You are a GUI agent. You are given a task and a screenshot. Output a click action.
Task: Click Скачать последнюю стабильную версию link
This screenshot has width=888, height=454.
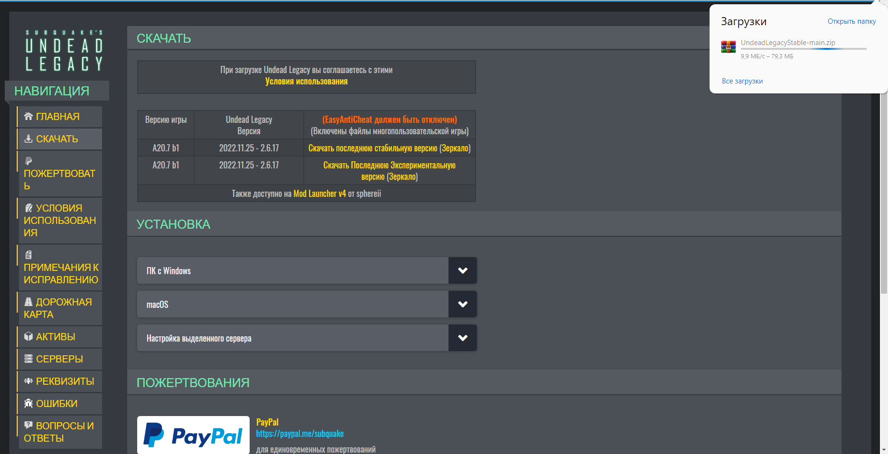(x=373, y=148)
